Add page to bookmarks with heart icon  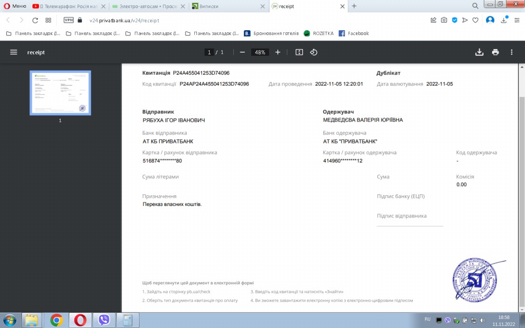[x=475, y=20]
